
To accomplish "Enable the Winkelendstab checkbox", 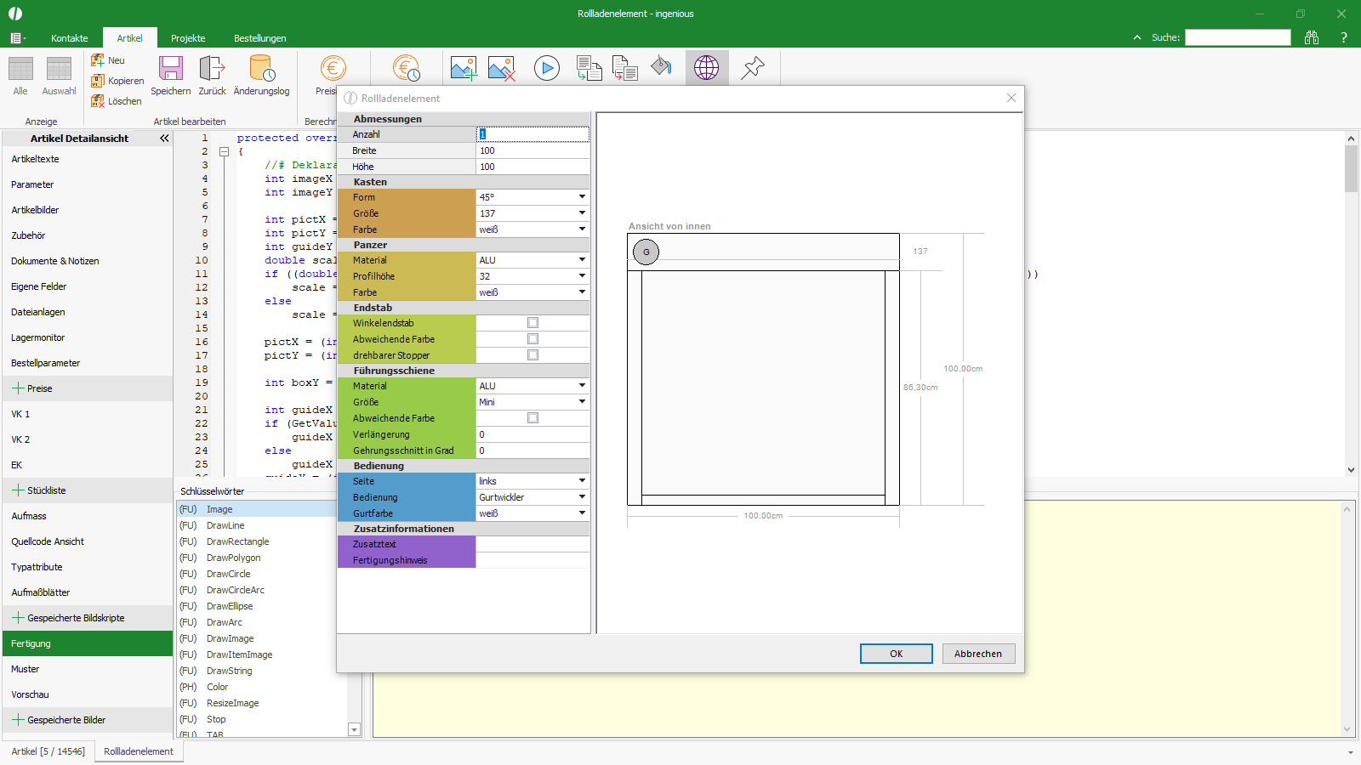I will (x=532, y=323).
